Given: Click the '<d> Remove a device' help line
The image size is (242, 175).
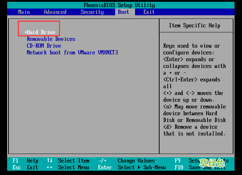Looking at the screenshot, I should tap(190, 127).
